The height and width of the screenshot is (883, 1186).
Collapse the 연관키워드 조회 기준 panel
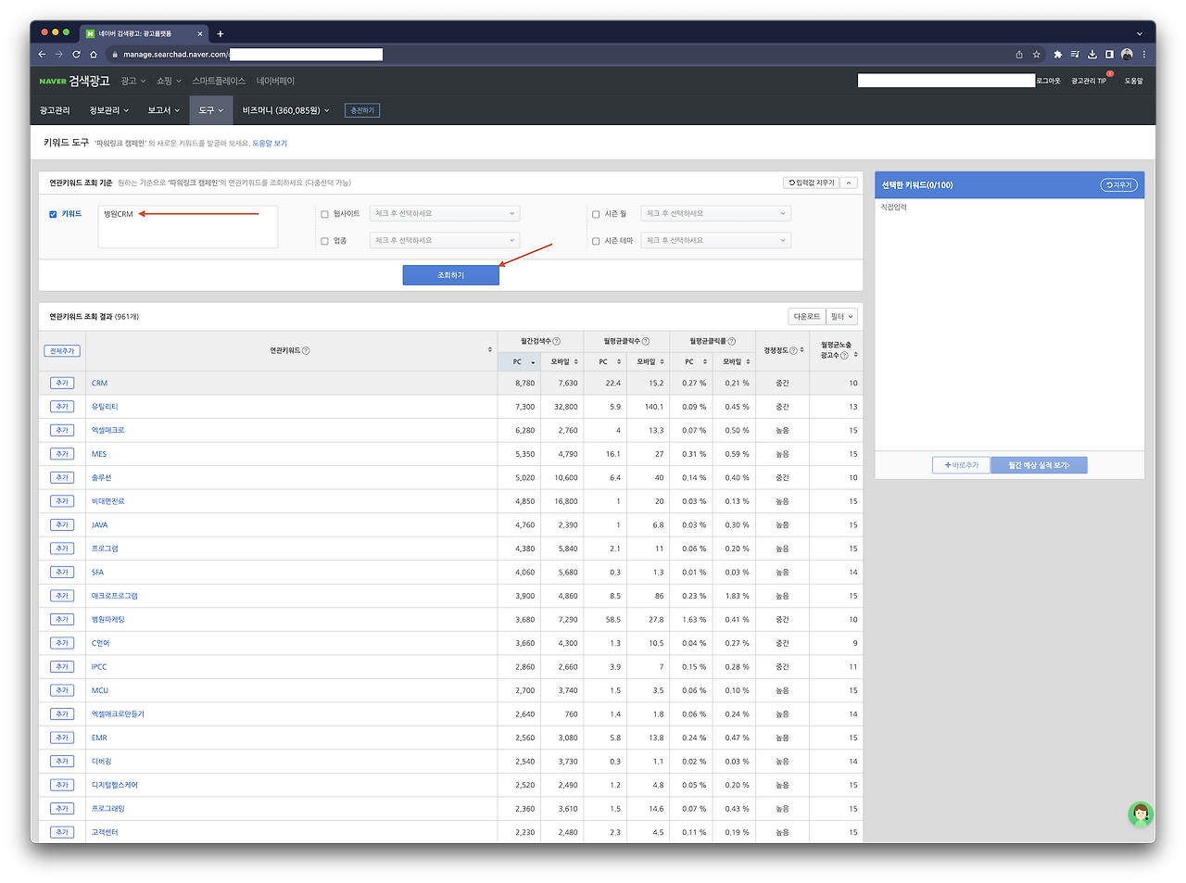click(x=849, y=183)
